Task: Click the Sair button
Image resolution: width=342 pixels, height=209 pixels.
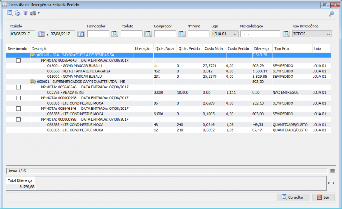Action: click(x=323, y=197)
